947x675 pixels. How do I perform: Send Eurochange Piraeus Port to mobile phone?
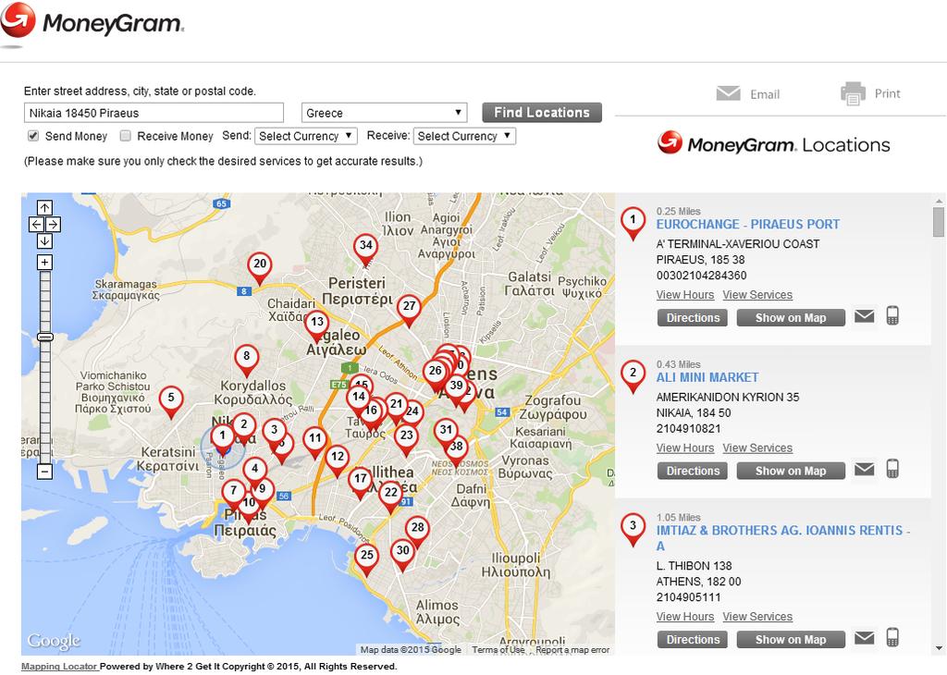click(892, 315)
